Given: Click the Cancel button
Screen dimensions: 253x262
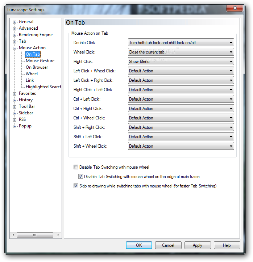Looking at the screenshot, I should [x=168, y=245].
